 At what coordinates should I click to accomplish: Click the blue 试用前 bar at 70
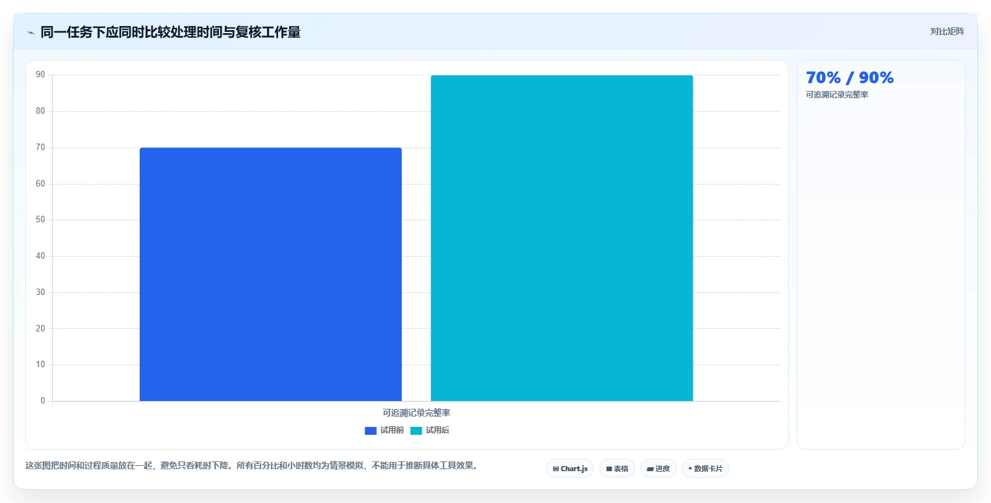pos(270,274)
